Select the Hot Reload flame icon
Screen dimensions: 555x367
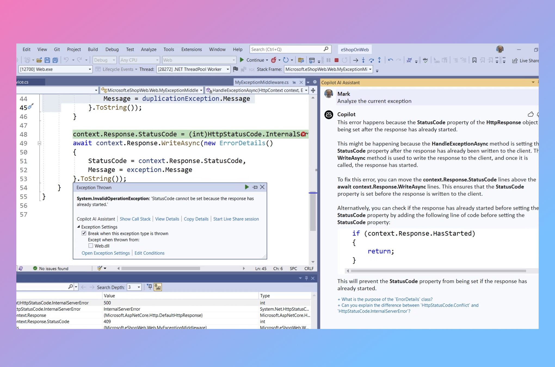(274, 60)
